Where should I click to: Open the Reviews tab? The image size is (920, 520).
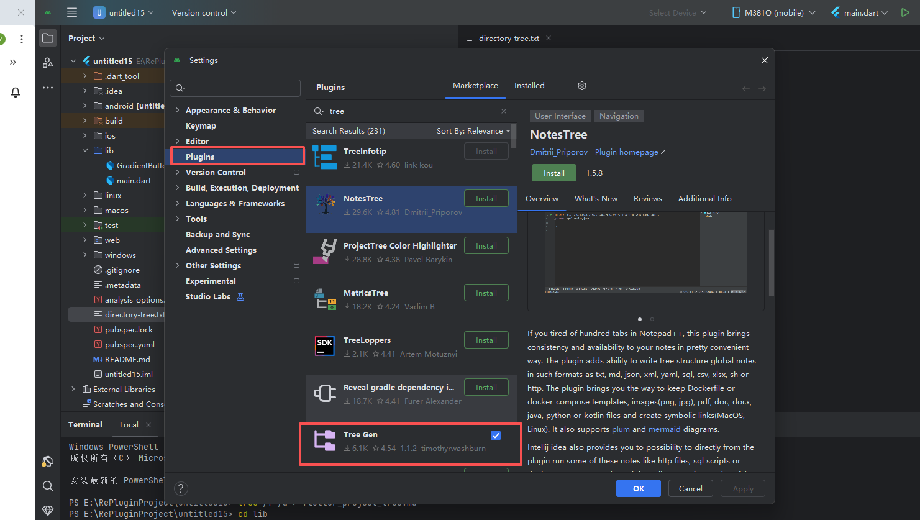[x=648, y=199]
